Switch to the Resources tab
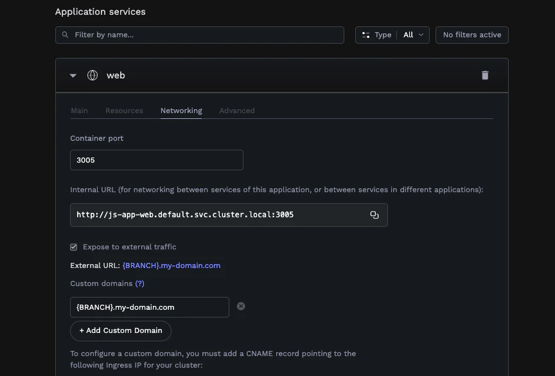 [x=124, y=111]
